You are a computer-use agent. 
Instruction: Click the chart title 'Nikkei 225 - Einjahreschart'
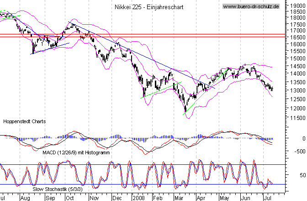(x=149, y=7)
